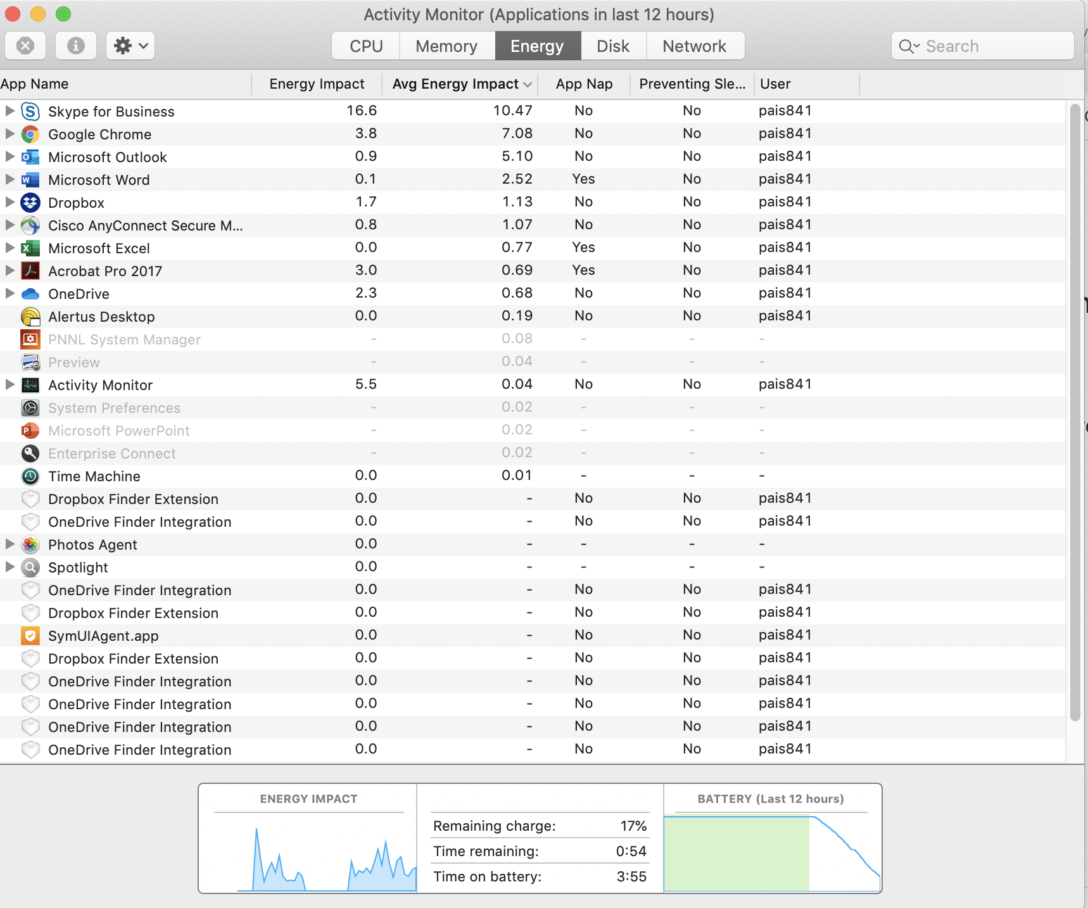Sort by Energy Impact column header
Viewport: 1088px width, 908px height.
point(317,84)
